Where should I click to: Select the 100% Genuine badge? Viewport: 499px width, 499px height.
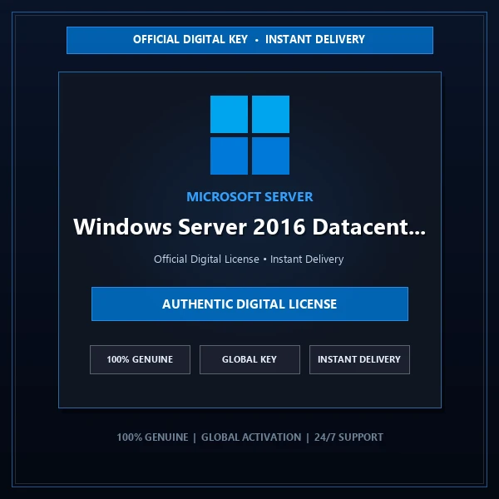click(140, 359)
